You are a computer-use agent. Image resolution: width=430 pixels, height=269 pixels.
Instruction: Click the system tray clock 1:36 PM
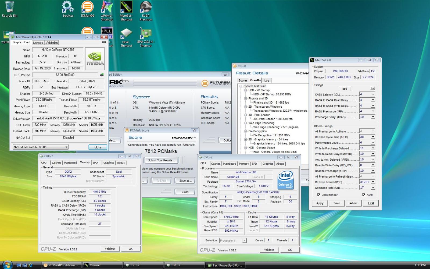(x=420, y=265)
